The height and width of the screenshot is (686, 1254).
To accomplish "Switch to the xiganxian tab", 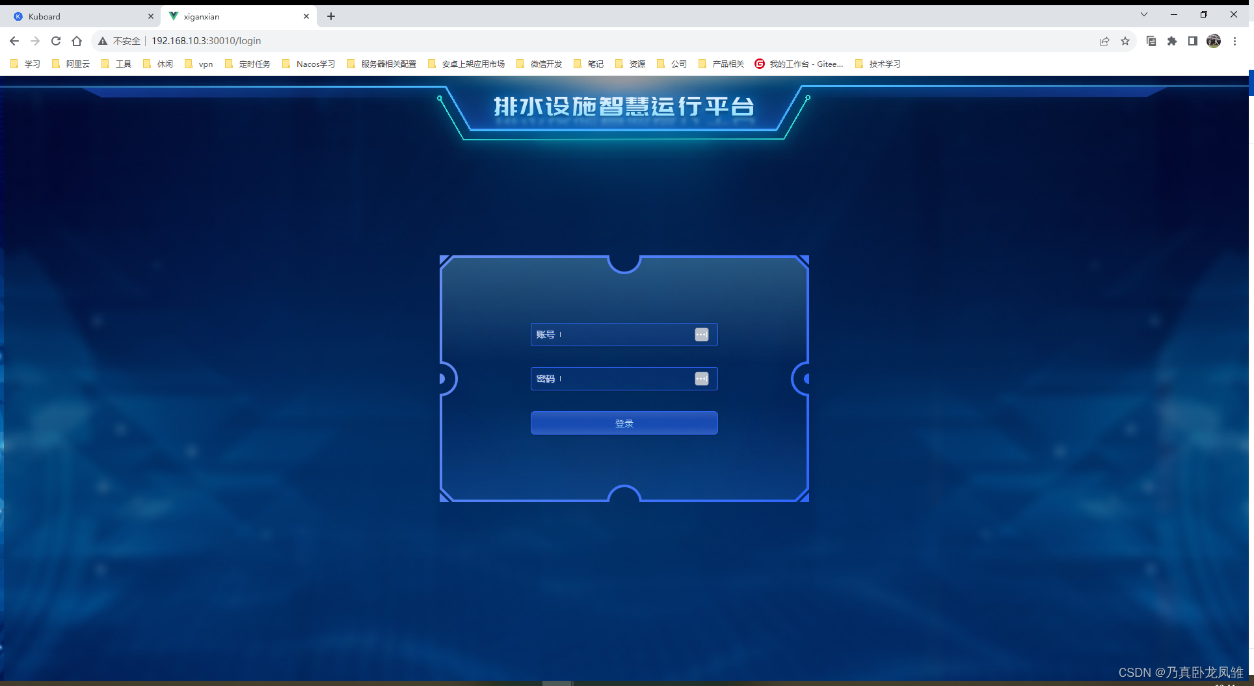I will [238, 16].
